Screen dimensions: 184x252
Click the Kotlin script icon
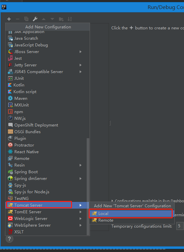(10, 92)
